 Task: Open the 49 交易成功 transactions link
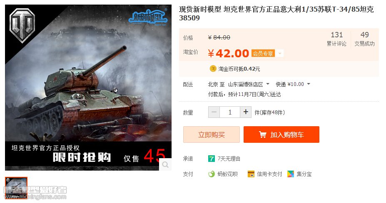(x=365, y=39)
